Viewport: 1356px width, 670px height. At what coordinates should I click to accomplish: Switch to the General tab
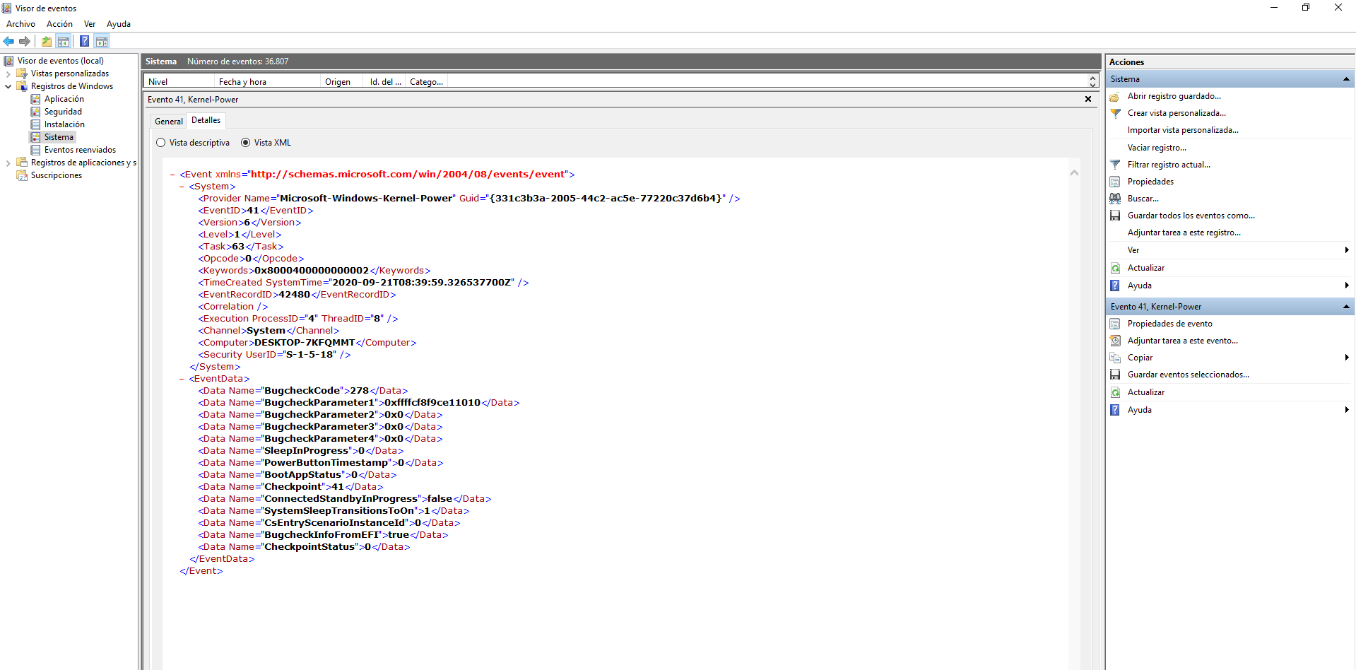(169, 122)
